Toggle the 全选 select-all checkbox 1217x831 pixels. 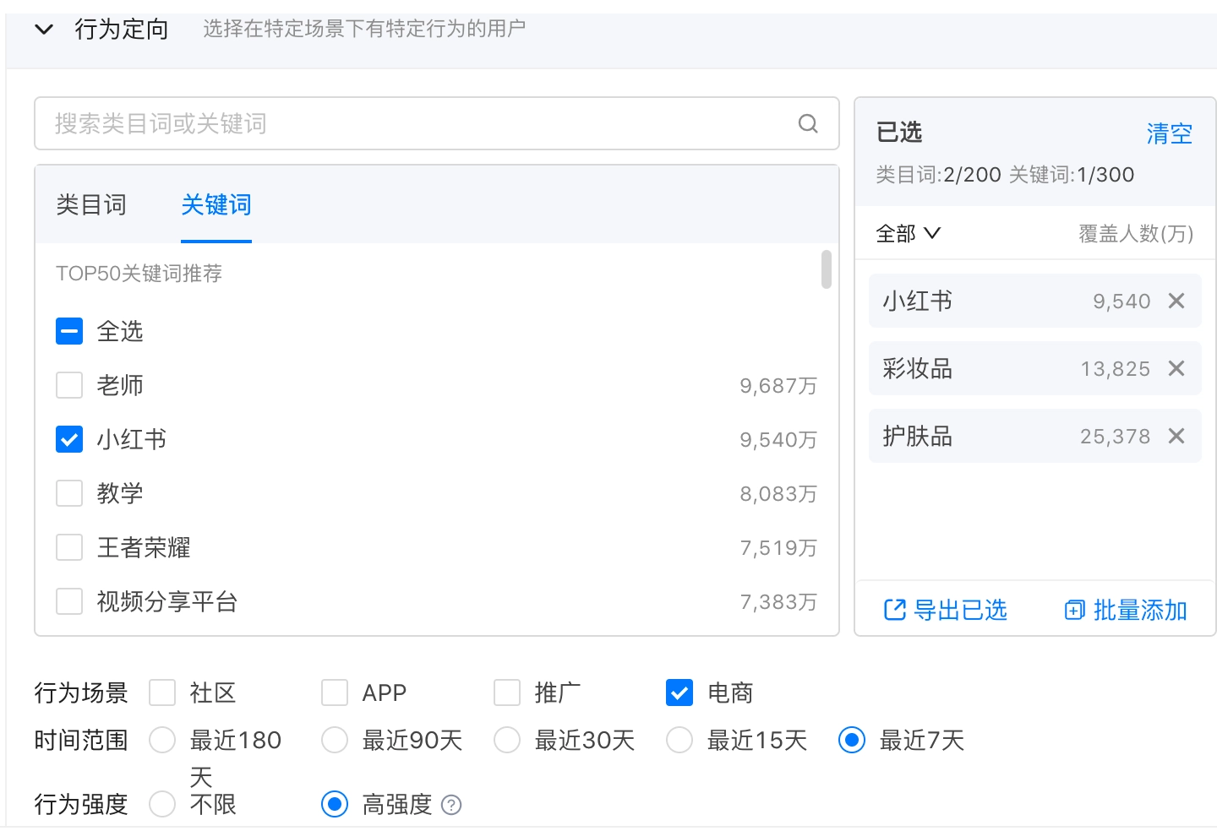(x=69, y=331)
